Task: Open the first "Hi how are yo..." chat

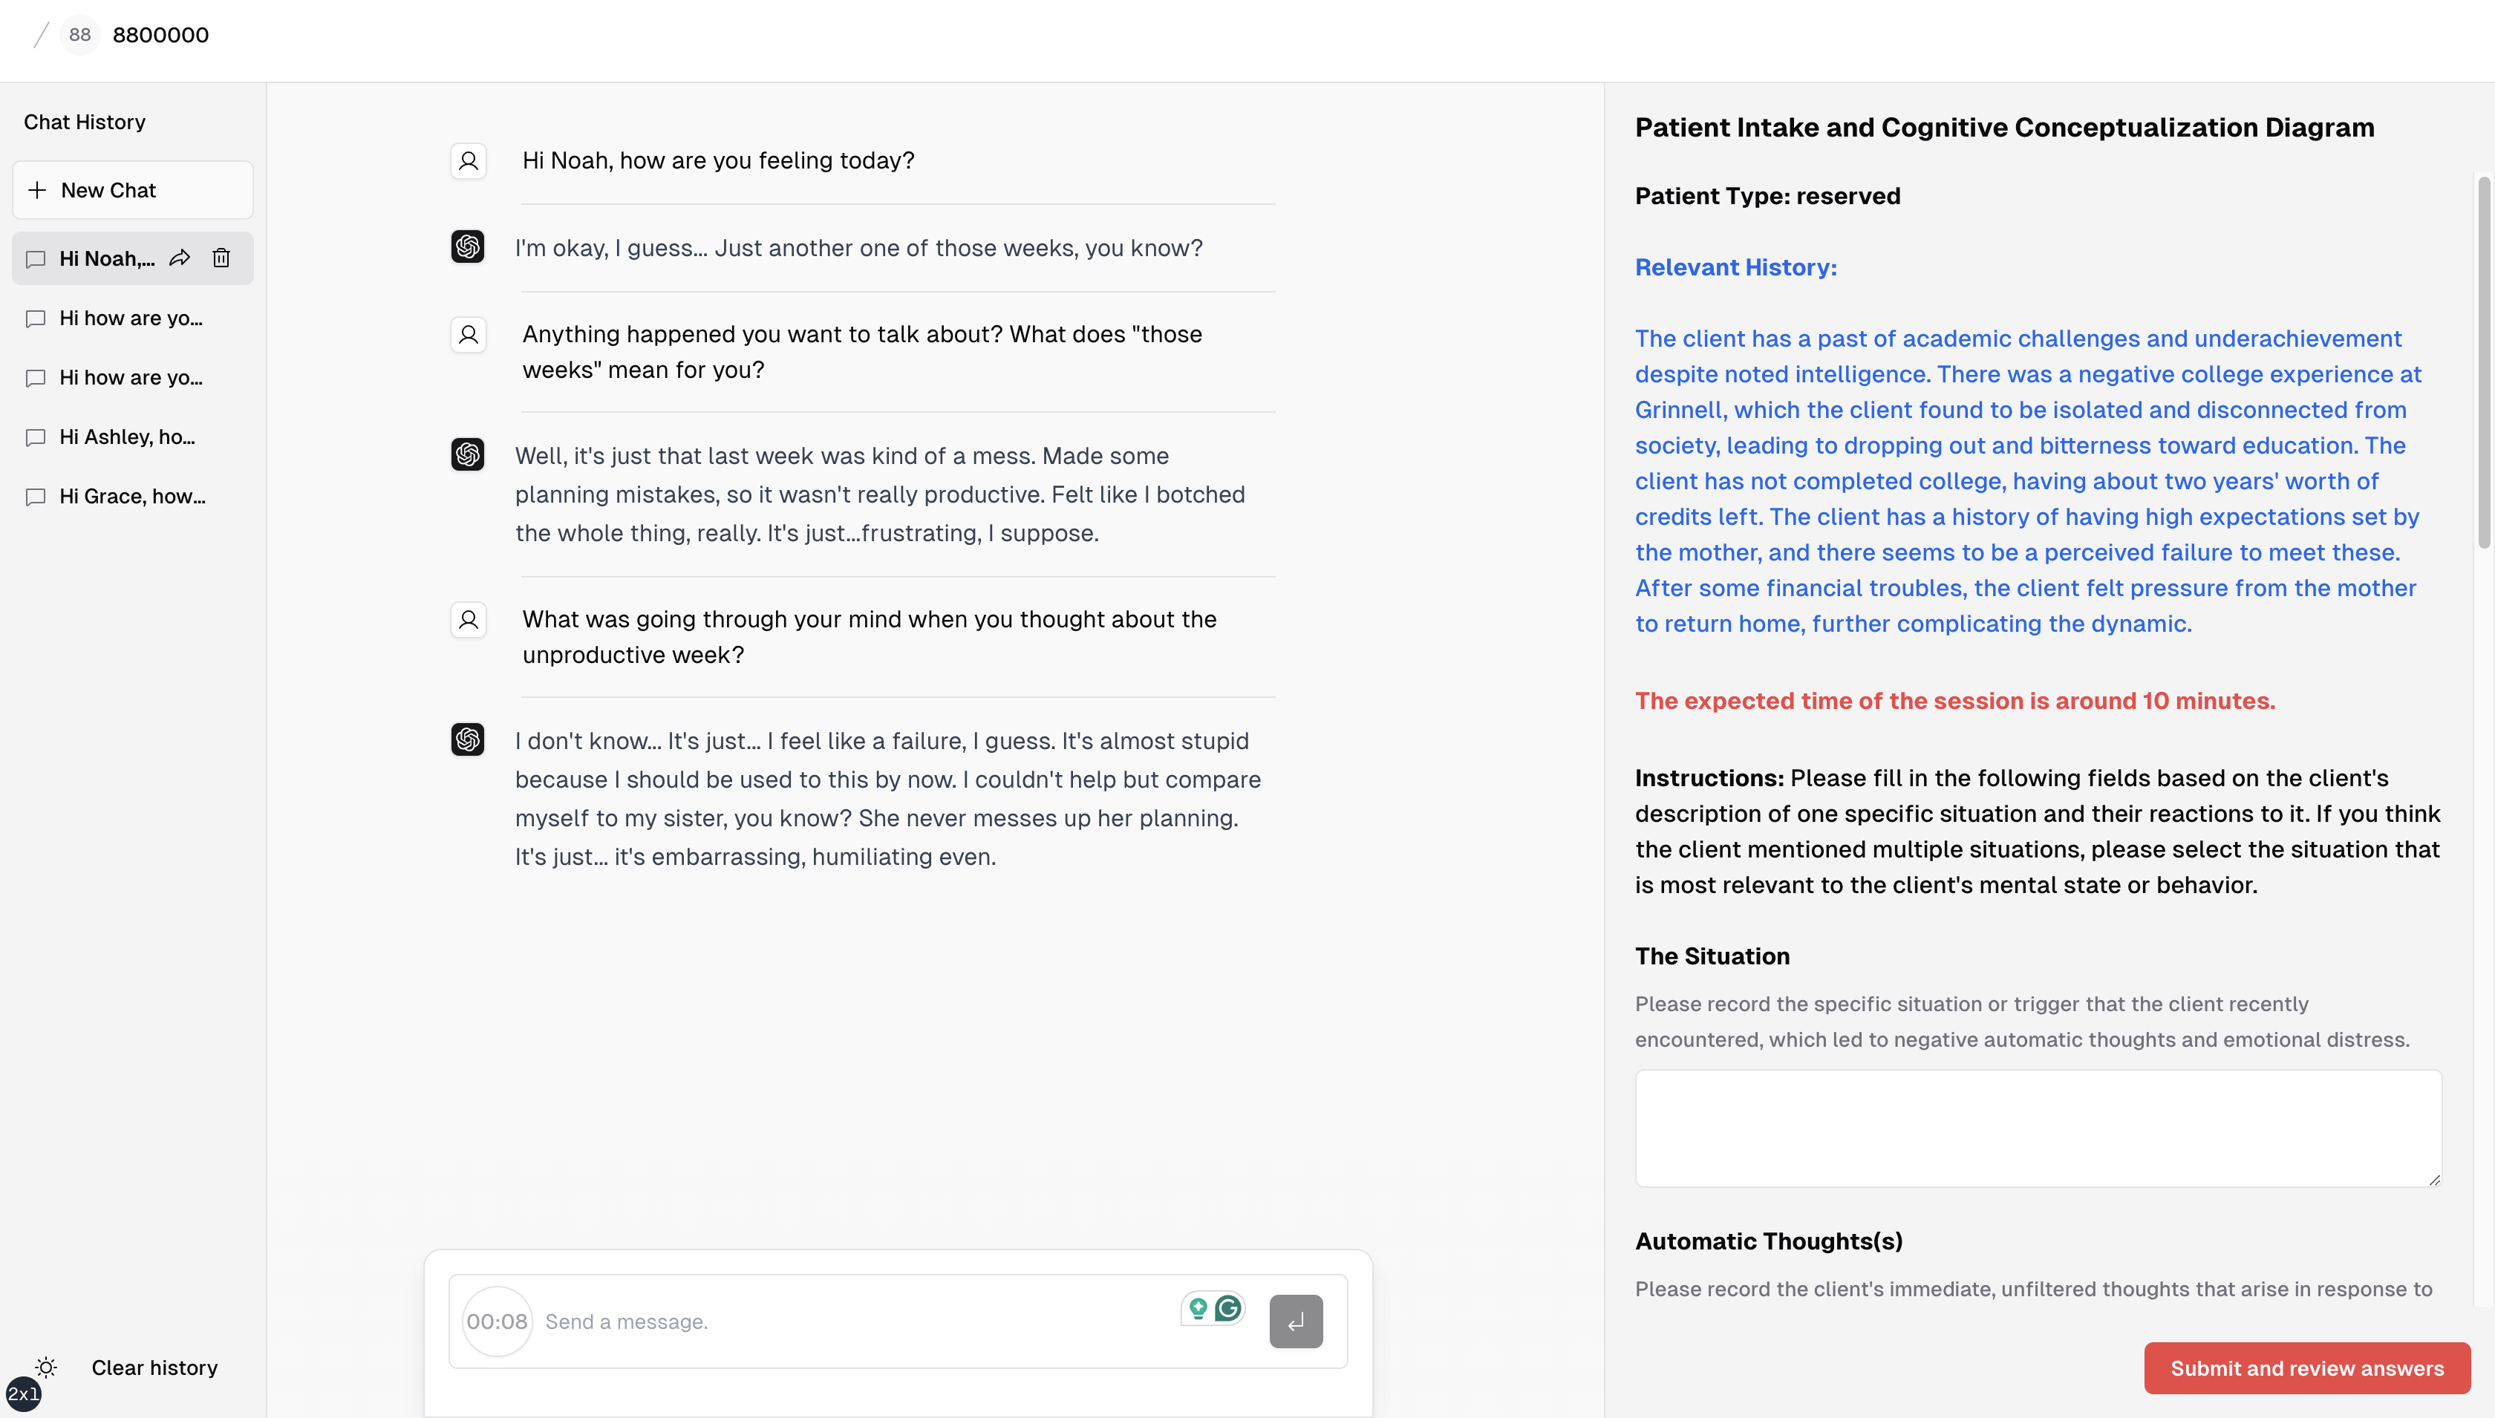Action: [x=131, y=318]
